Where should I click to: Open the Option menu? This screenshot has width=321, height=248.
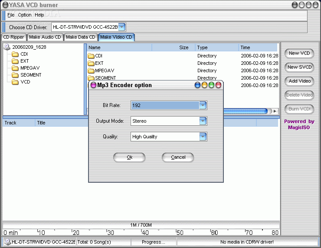pos(25,15)
